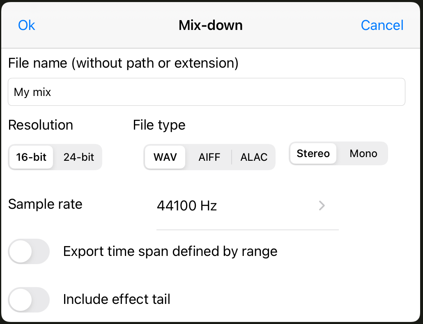Select AIFF as the file type
The width and height of the screenshot is (423, 324).
[x=209, y=157]
